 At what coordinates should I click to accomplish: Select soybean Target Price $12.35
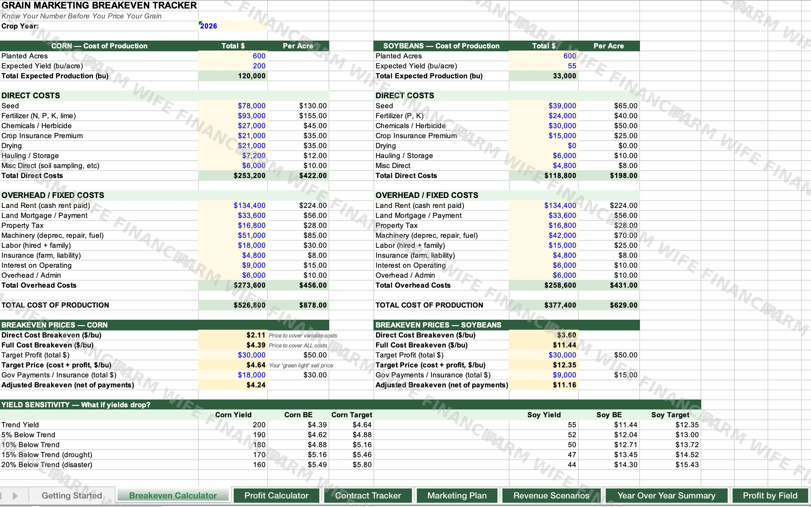(x=543, y=365)
